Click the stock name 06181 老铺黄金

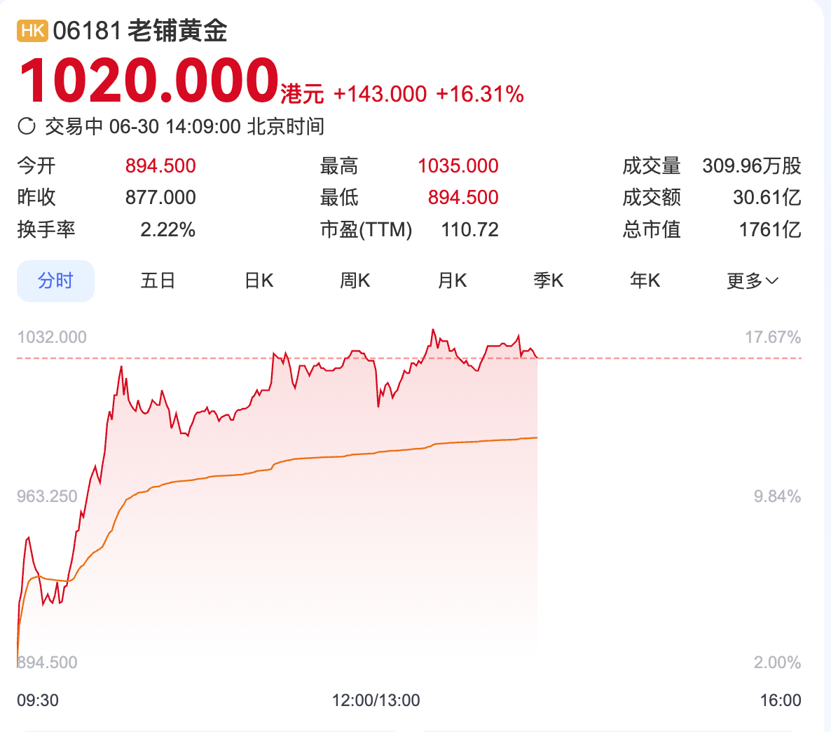click(140, 31)
